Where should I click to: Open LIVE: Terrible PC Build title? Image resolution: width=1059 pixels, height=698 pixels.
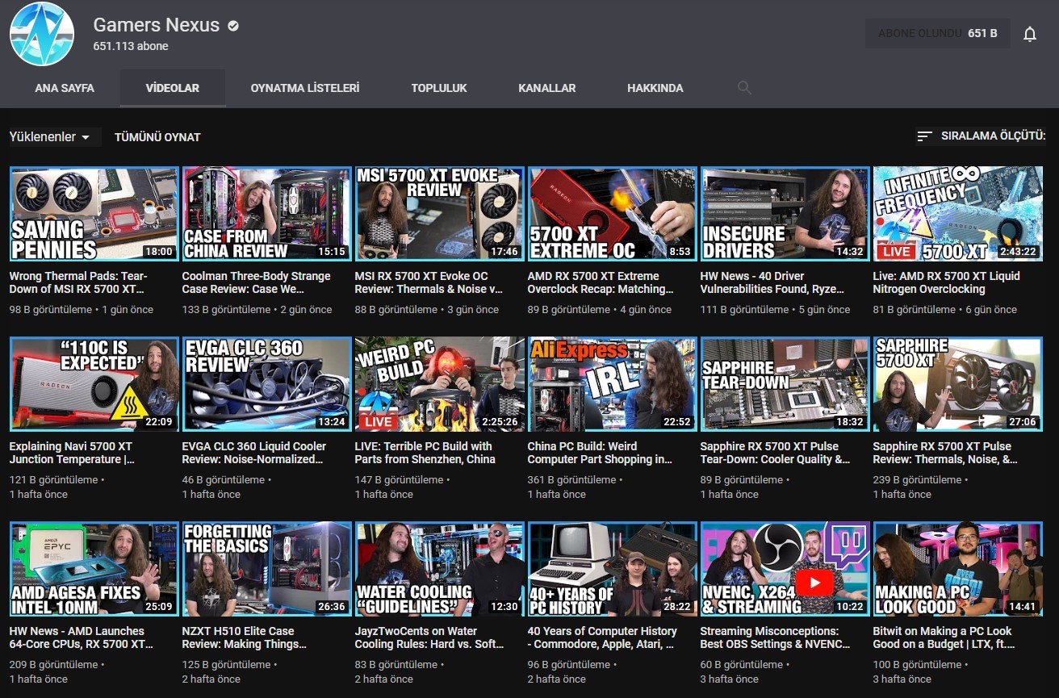click(425, 453)
